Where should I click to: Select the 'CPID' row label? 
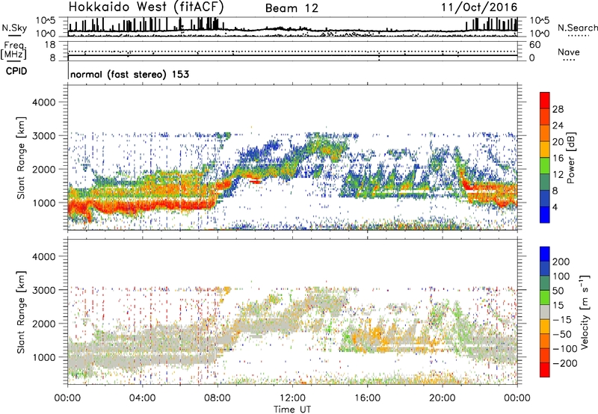[x=16, y=71]
